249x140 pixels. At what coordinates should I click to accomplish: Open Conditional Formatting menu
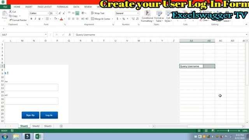[147, 16]
